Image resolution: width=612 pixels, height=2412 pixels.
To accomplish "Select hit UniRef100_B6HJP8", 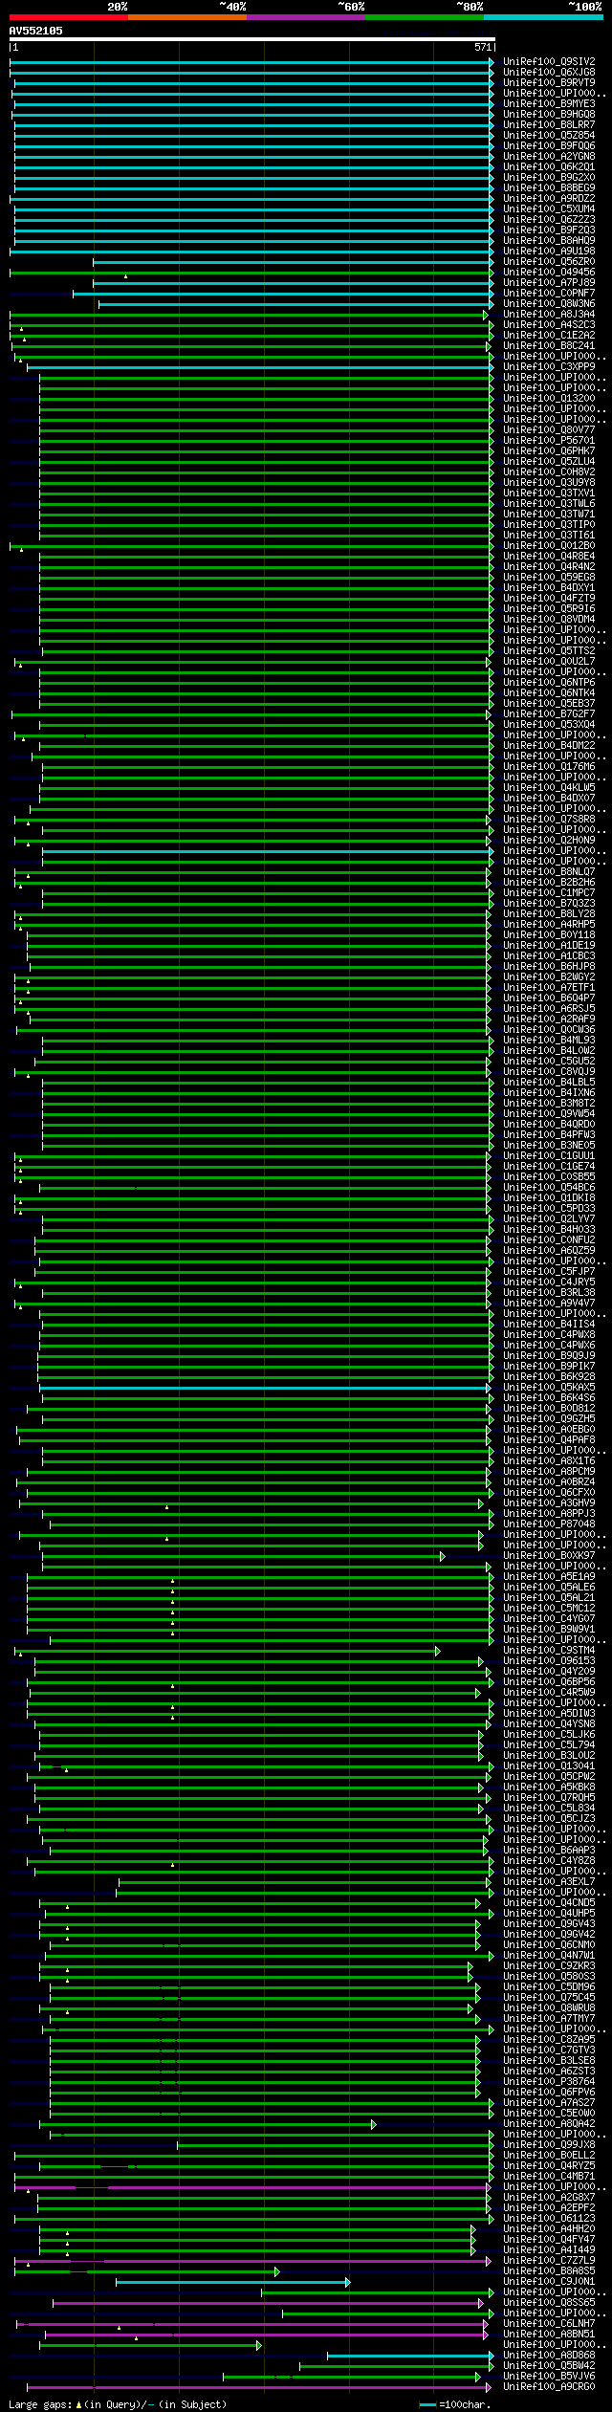I will pyautogui.click(x=549, y=966).
